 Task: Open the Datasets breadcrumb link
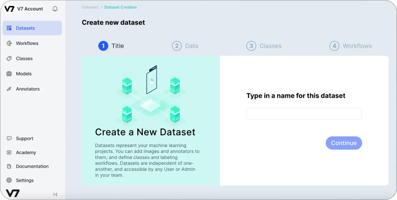(x=90, y=7)
